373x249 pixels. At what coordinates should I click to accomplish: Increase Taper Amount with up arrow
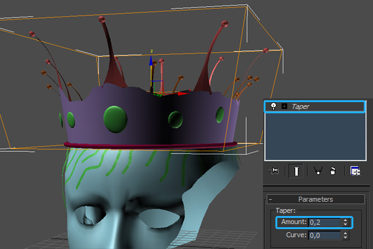[345, 220]
